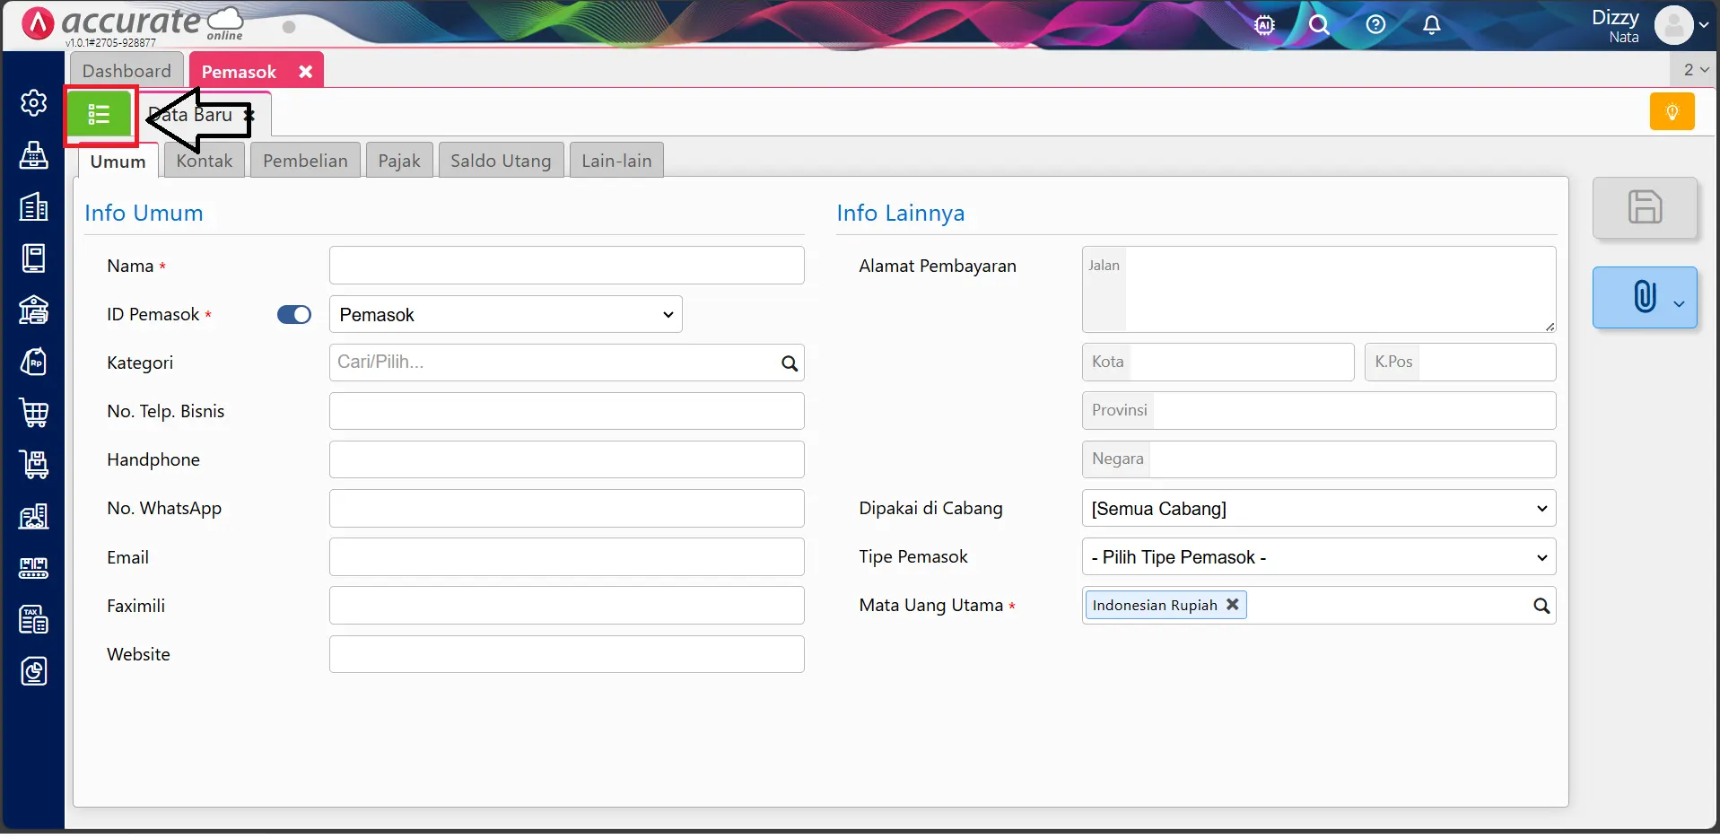Click the yellow lightbulb tips icon
The image size is (1720, 839).
[x=1671, y=112]
